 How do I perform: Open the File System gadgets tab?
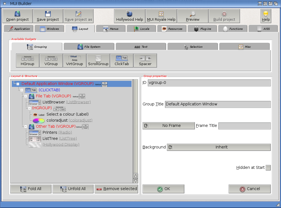[x=89, y=47]
